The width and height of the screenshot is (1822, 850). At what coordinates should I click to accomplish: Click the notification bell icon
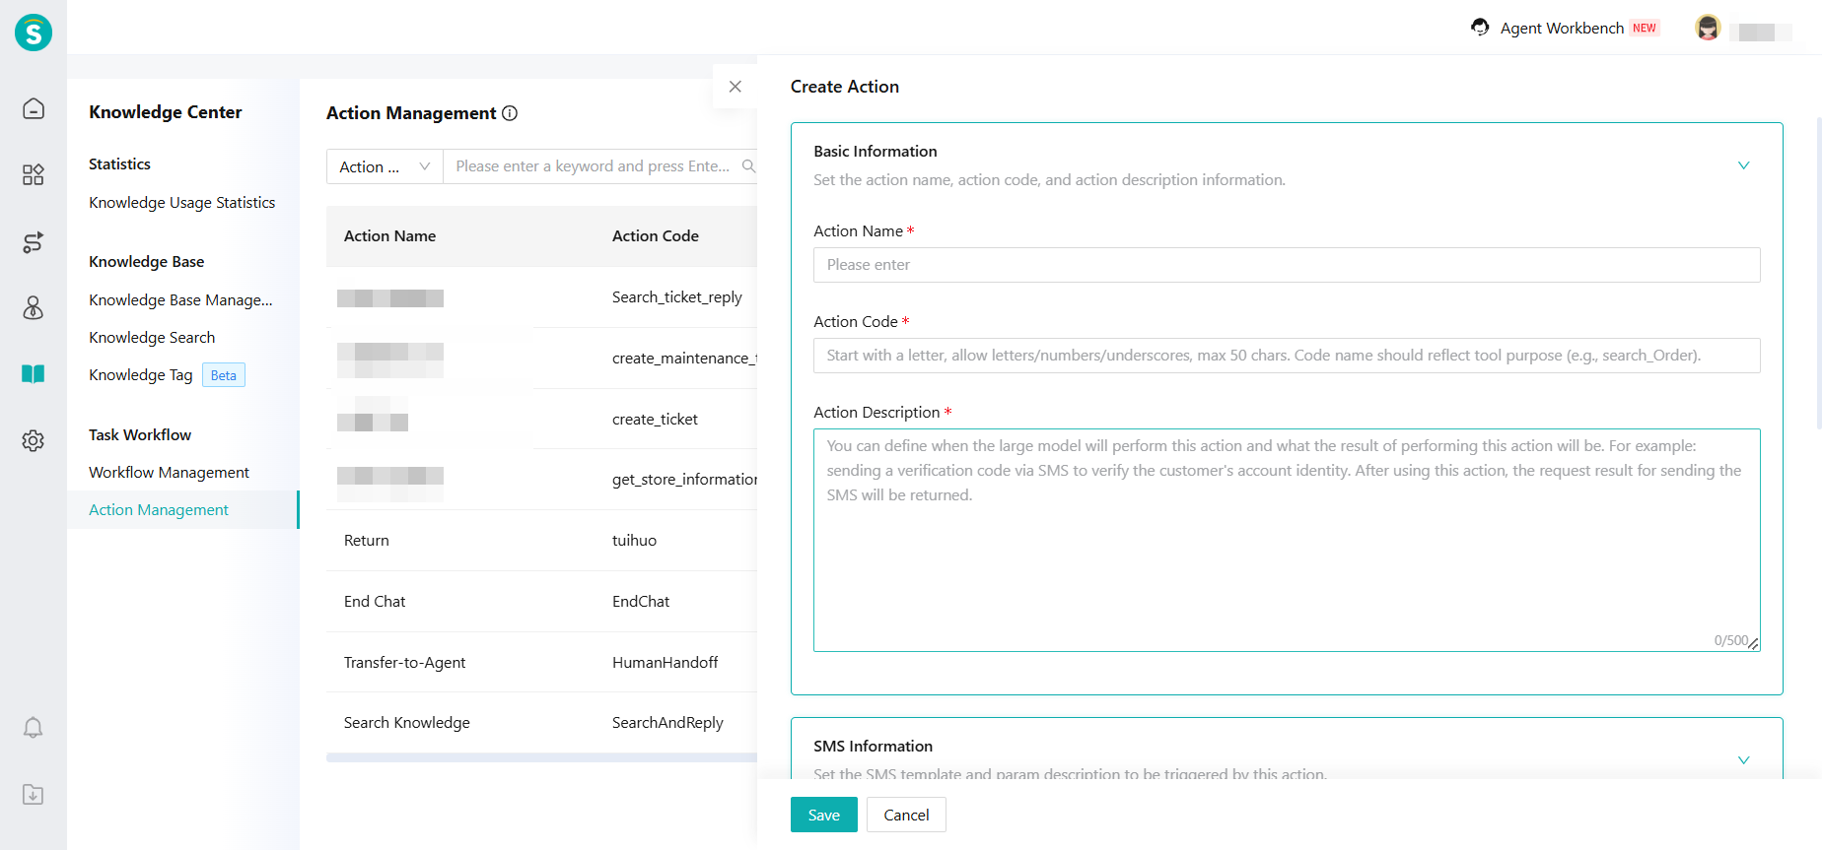[x=34, y=728]
